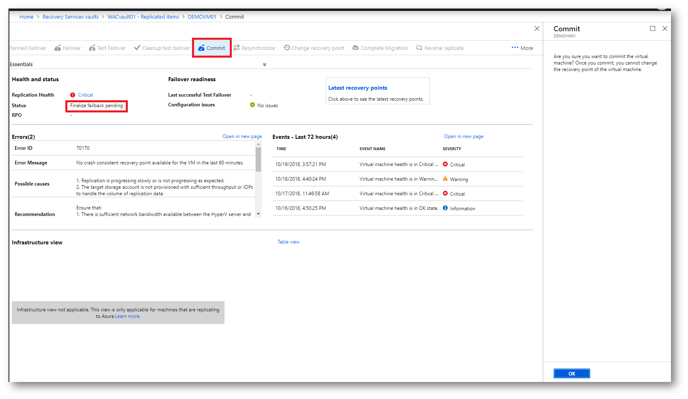Open WACvault01 - Replicated items breadcrumb
Viewport: 688px width, 399px height.
tap(143, 17)
